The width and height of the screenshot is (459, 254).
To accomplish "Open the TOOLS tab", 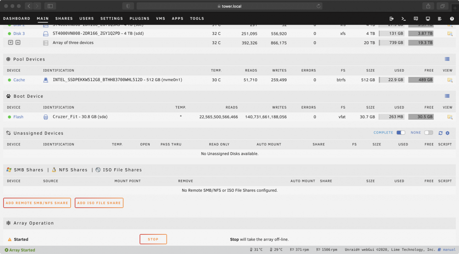I will point(197,18).
